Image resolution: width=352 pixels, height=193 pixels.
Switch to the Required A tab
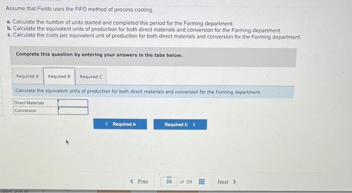27,76
